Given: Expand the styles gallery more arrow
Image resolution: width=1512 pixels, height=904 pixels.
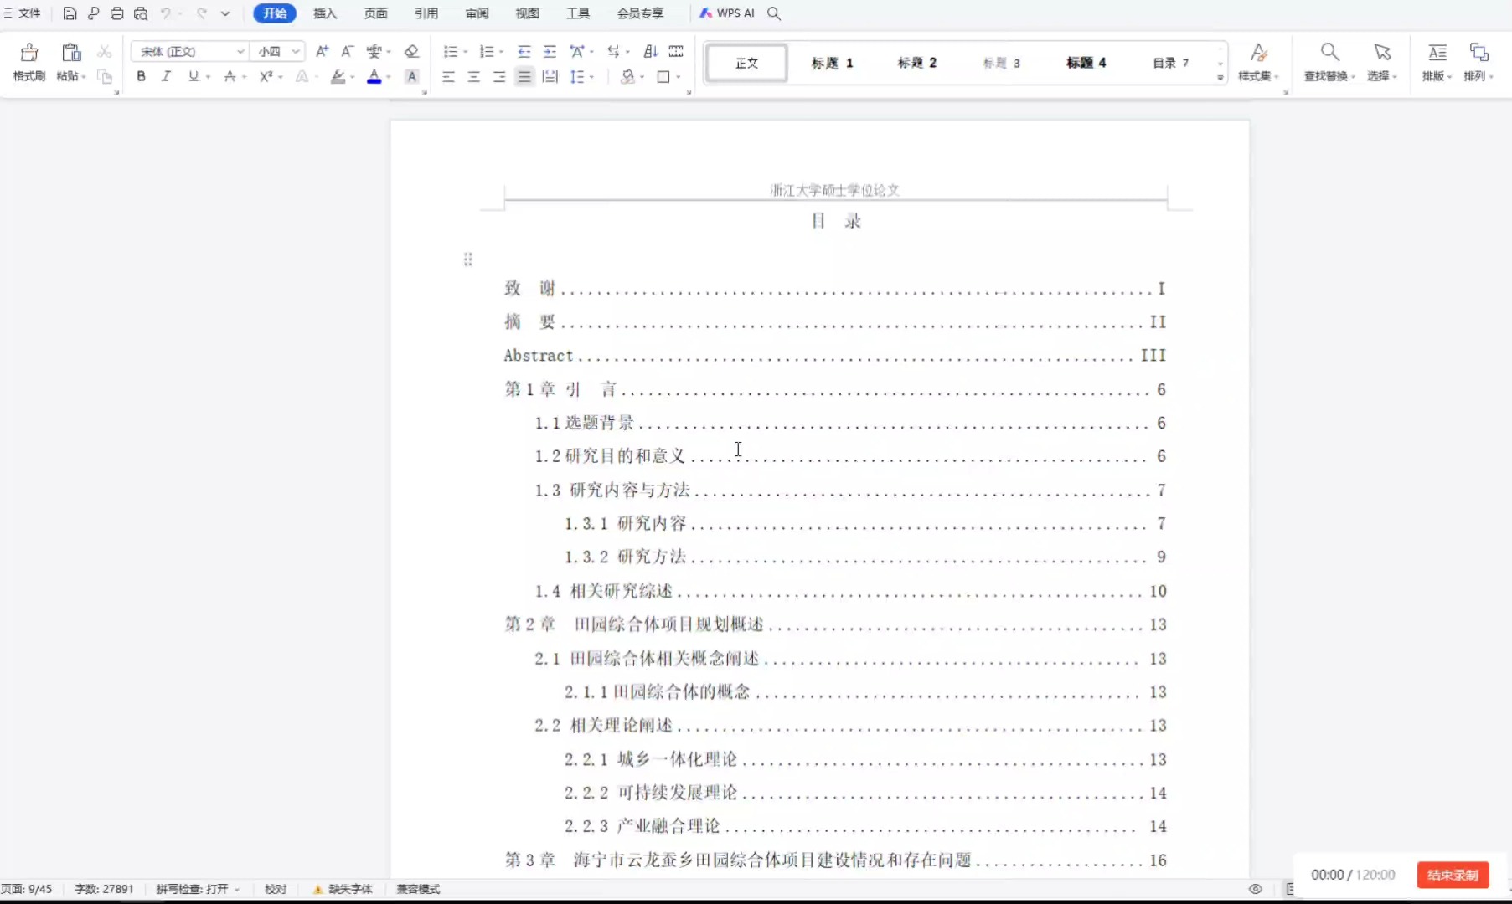Looking at the screenshot, I should point(1220,78).
